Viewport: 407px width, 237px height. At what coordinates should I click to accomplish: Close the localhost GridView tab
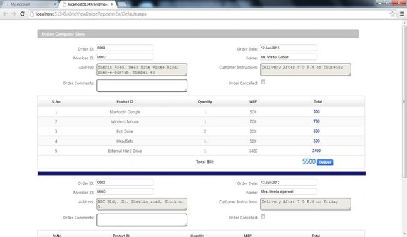(112, 4)
